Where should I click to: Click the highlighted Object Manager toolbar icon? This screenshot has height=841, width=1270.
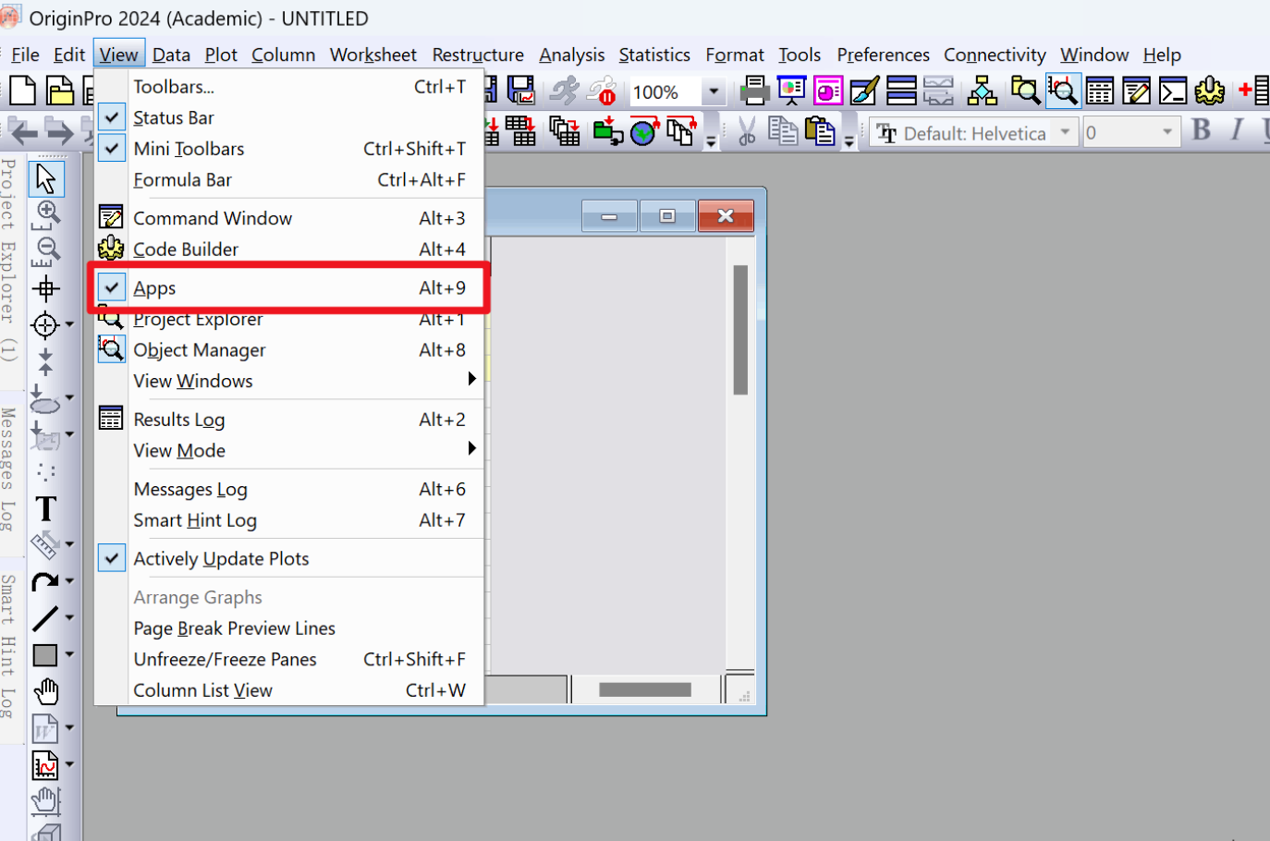click(x=1063, y=91)
